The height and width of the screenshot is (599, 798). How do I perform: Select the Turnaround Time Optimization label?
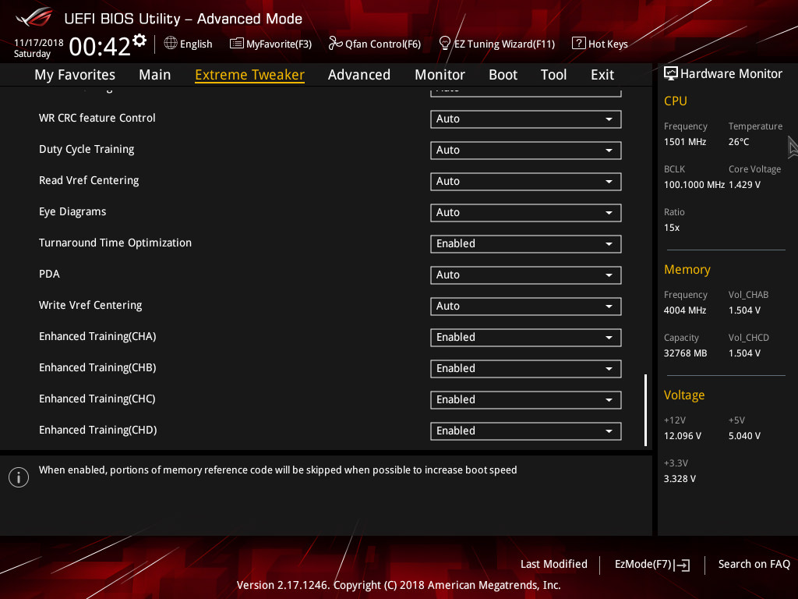[x=115, y=243]
